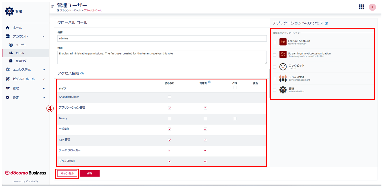Screen dimensions: 385x187
Task: Open the ユーザー page in sidebar
Action: [21, 45]
